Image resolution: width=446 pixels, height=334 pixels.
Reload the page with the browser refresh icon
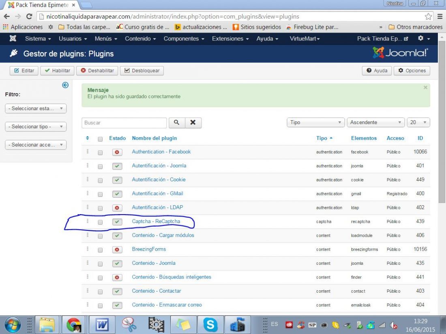(x=29, y=17)
